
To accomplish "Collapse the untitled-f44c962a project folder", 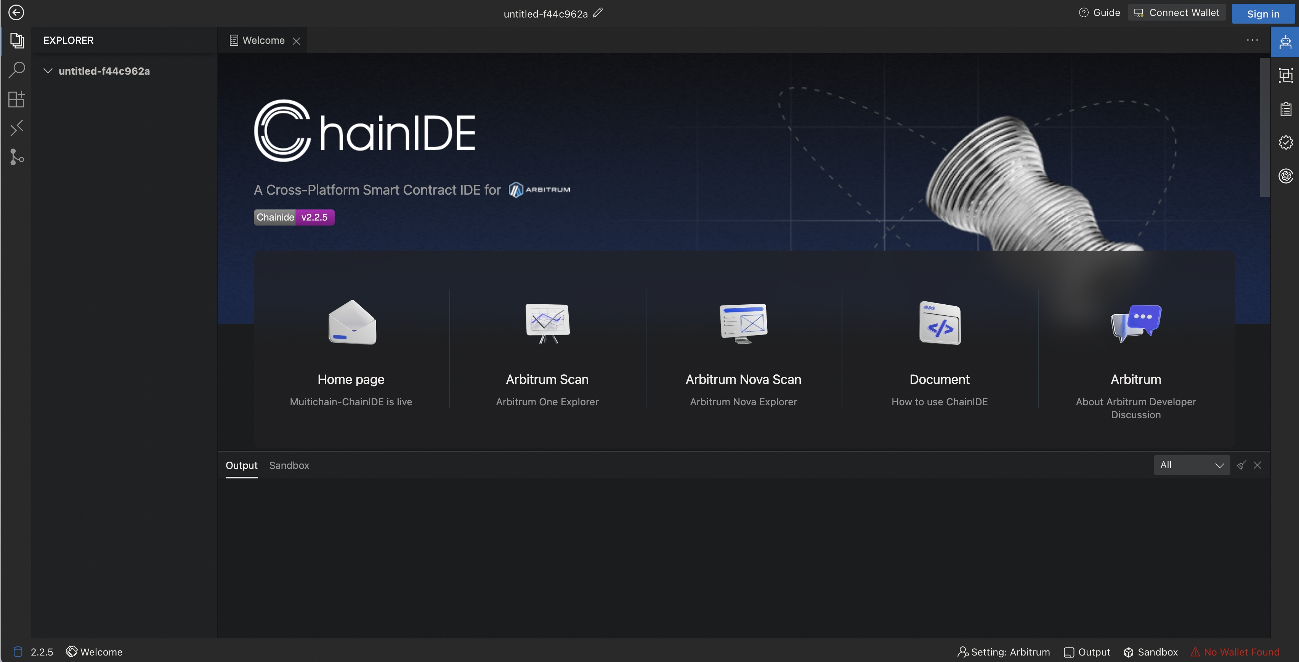I will (x=48, y=71).
